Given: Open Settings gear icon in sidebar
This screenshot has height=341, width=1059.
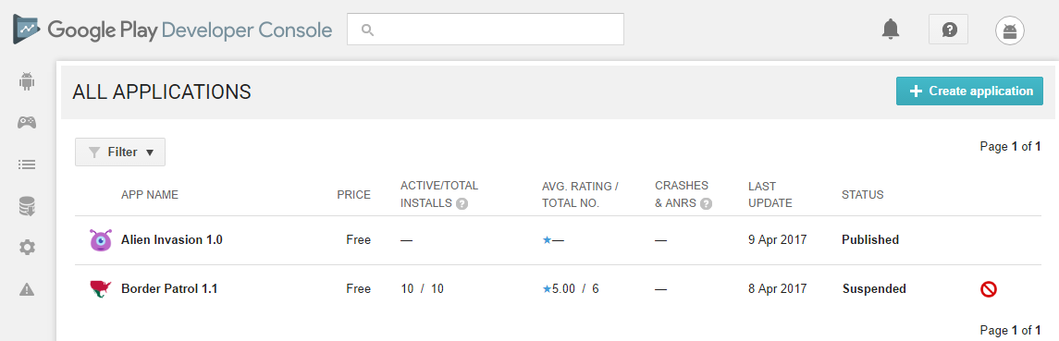Looking at the screenshot, I should click(x=27, y=248).
